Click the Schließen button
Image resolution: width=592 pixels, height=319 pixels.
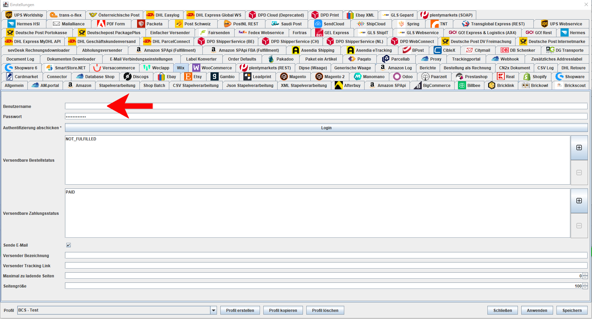503,310
